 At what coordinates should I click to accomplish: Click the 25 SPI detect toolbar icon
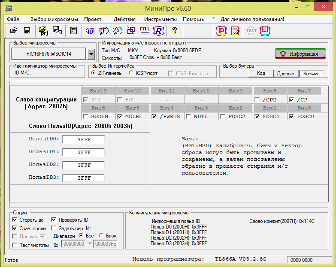(118, 31)
